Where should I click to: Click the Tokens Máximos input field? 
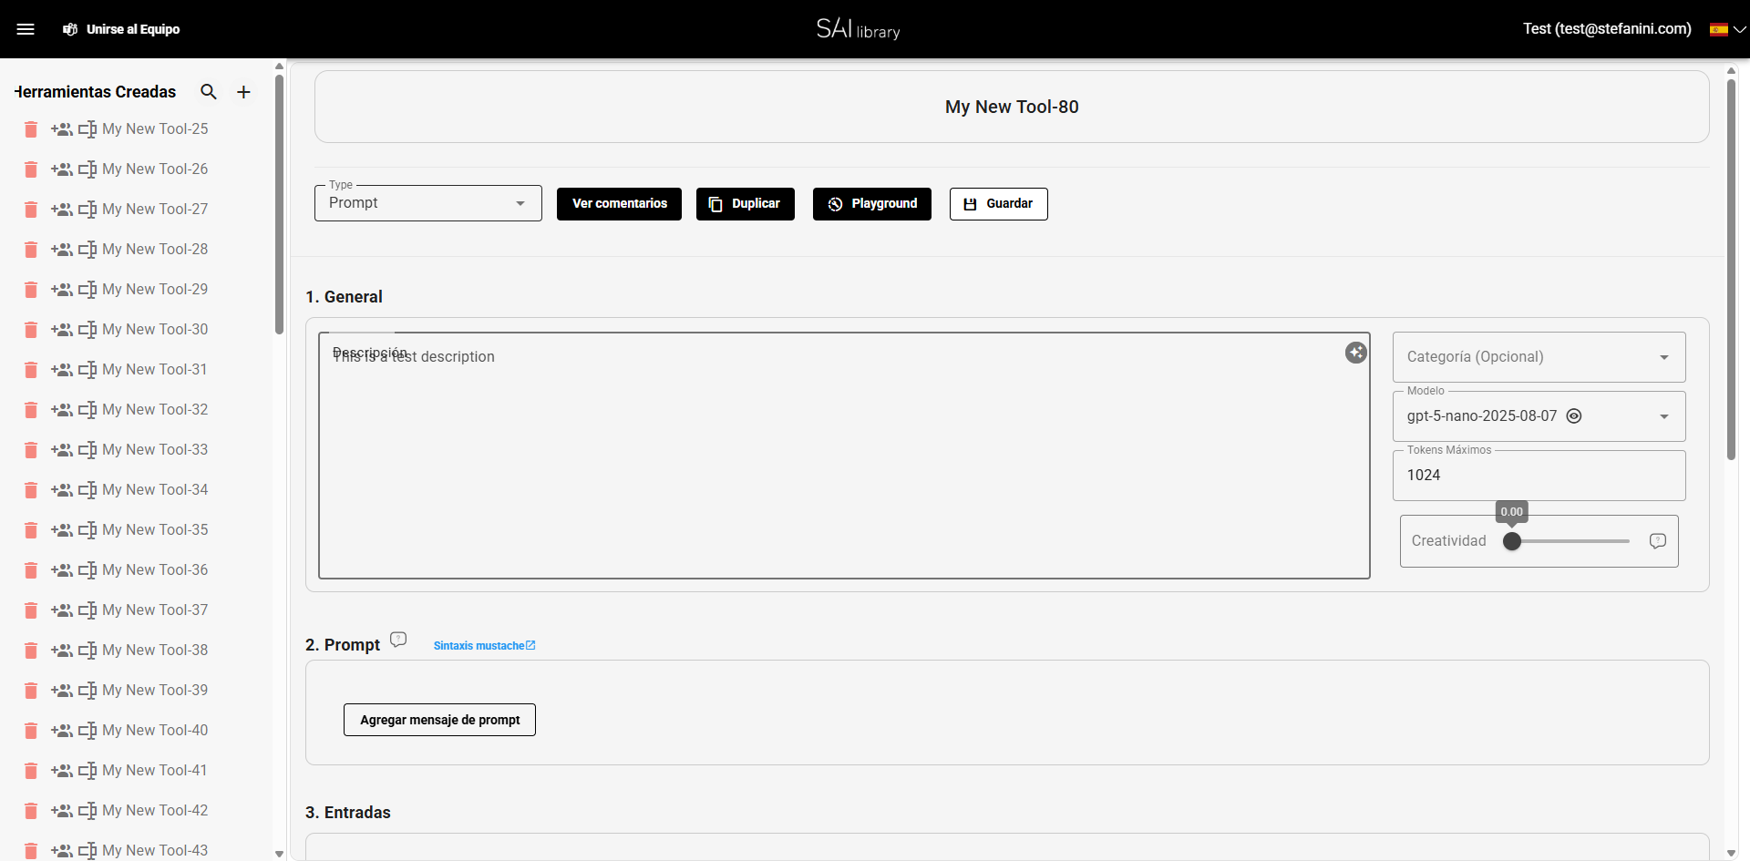pyautogui.click(x=1539, y=476)
